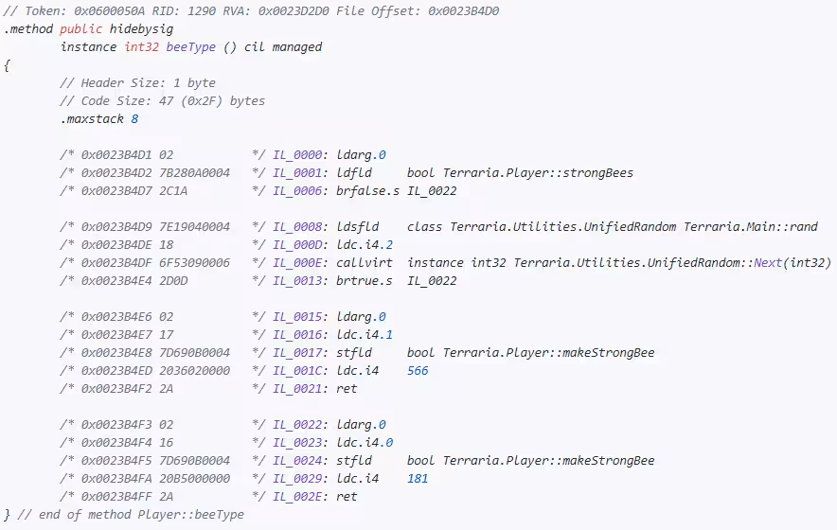This screenshot has width=837, height=530.
Task: Click the IL_0013 label
Action: point(297,281)
